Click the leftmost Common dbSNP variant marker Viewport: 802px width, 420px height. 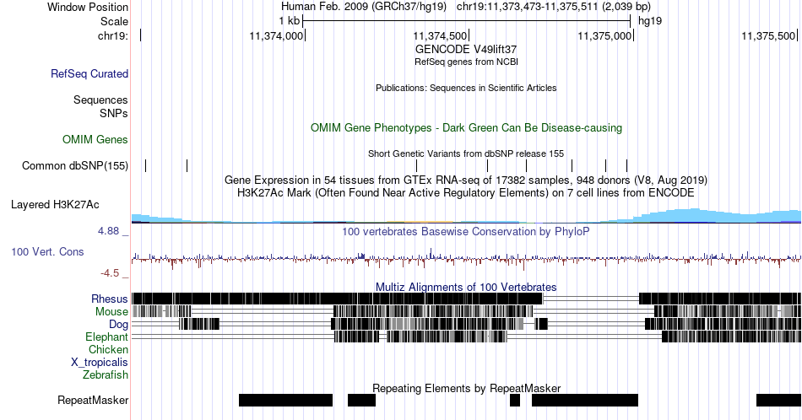(146, 165)
